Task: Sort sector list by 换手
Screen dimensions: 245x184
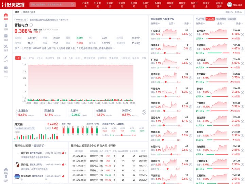Action: point(239,24)
